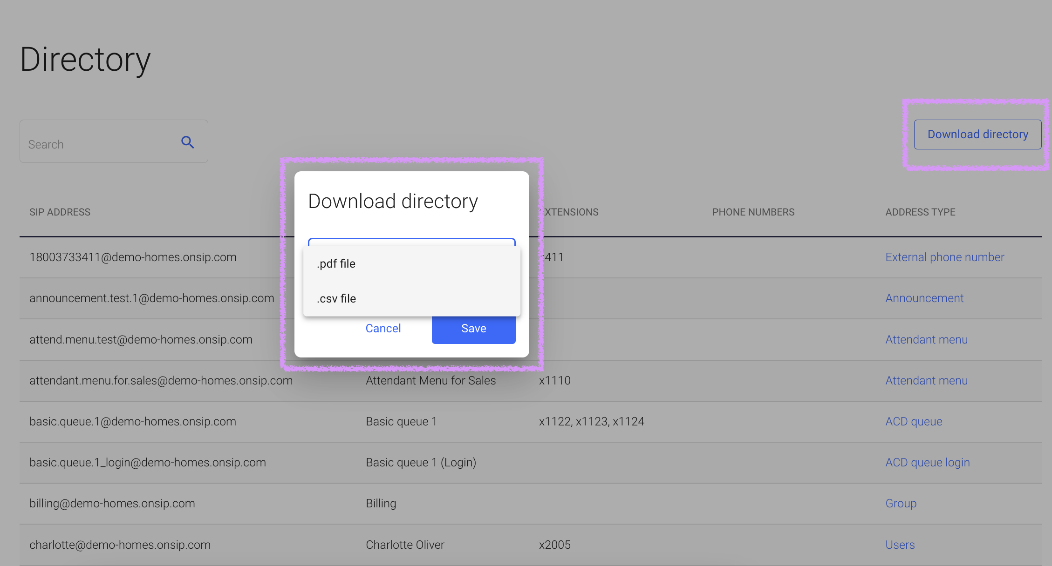Viewport: 1052px width, 566px height.
Task: Open the "External phone number" address type link
Action: tap(944, 257)
